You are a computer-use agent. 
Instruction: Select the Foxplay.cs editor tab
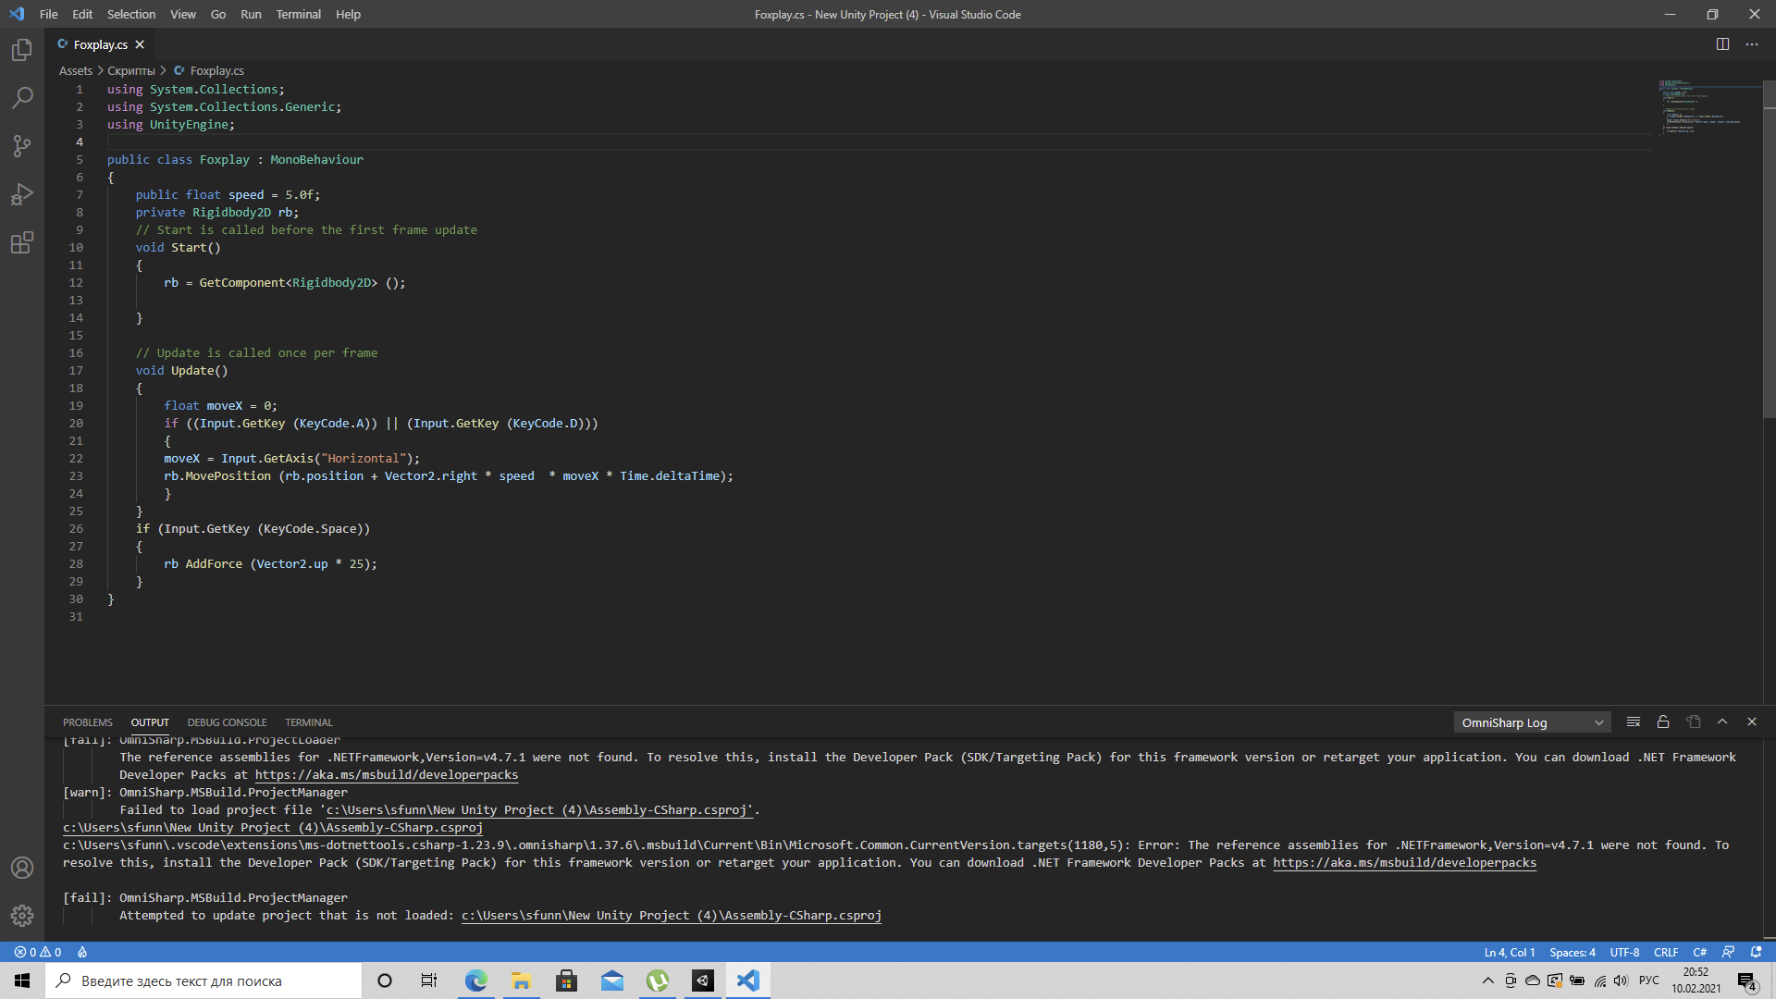[101, 44]
